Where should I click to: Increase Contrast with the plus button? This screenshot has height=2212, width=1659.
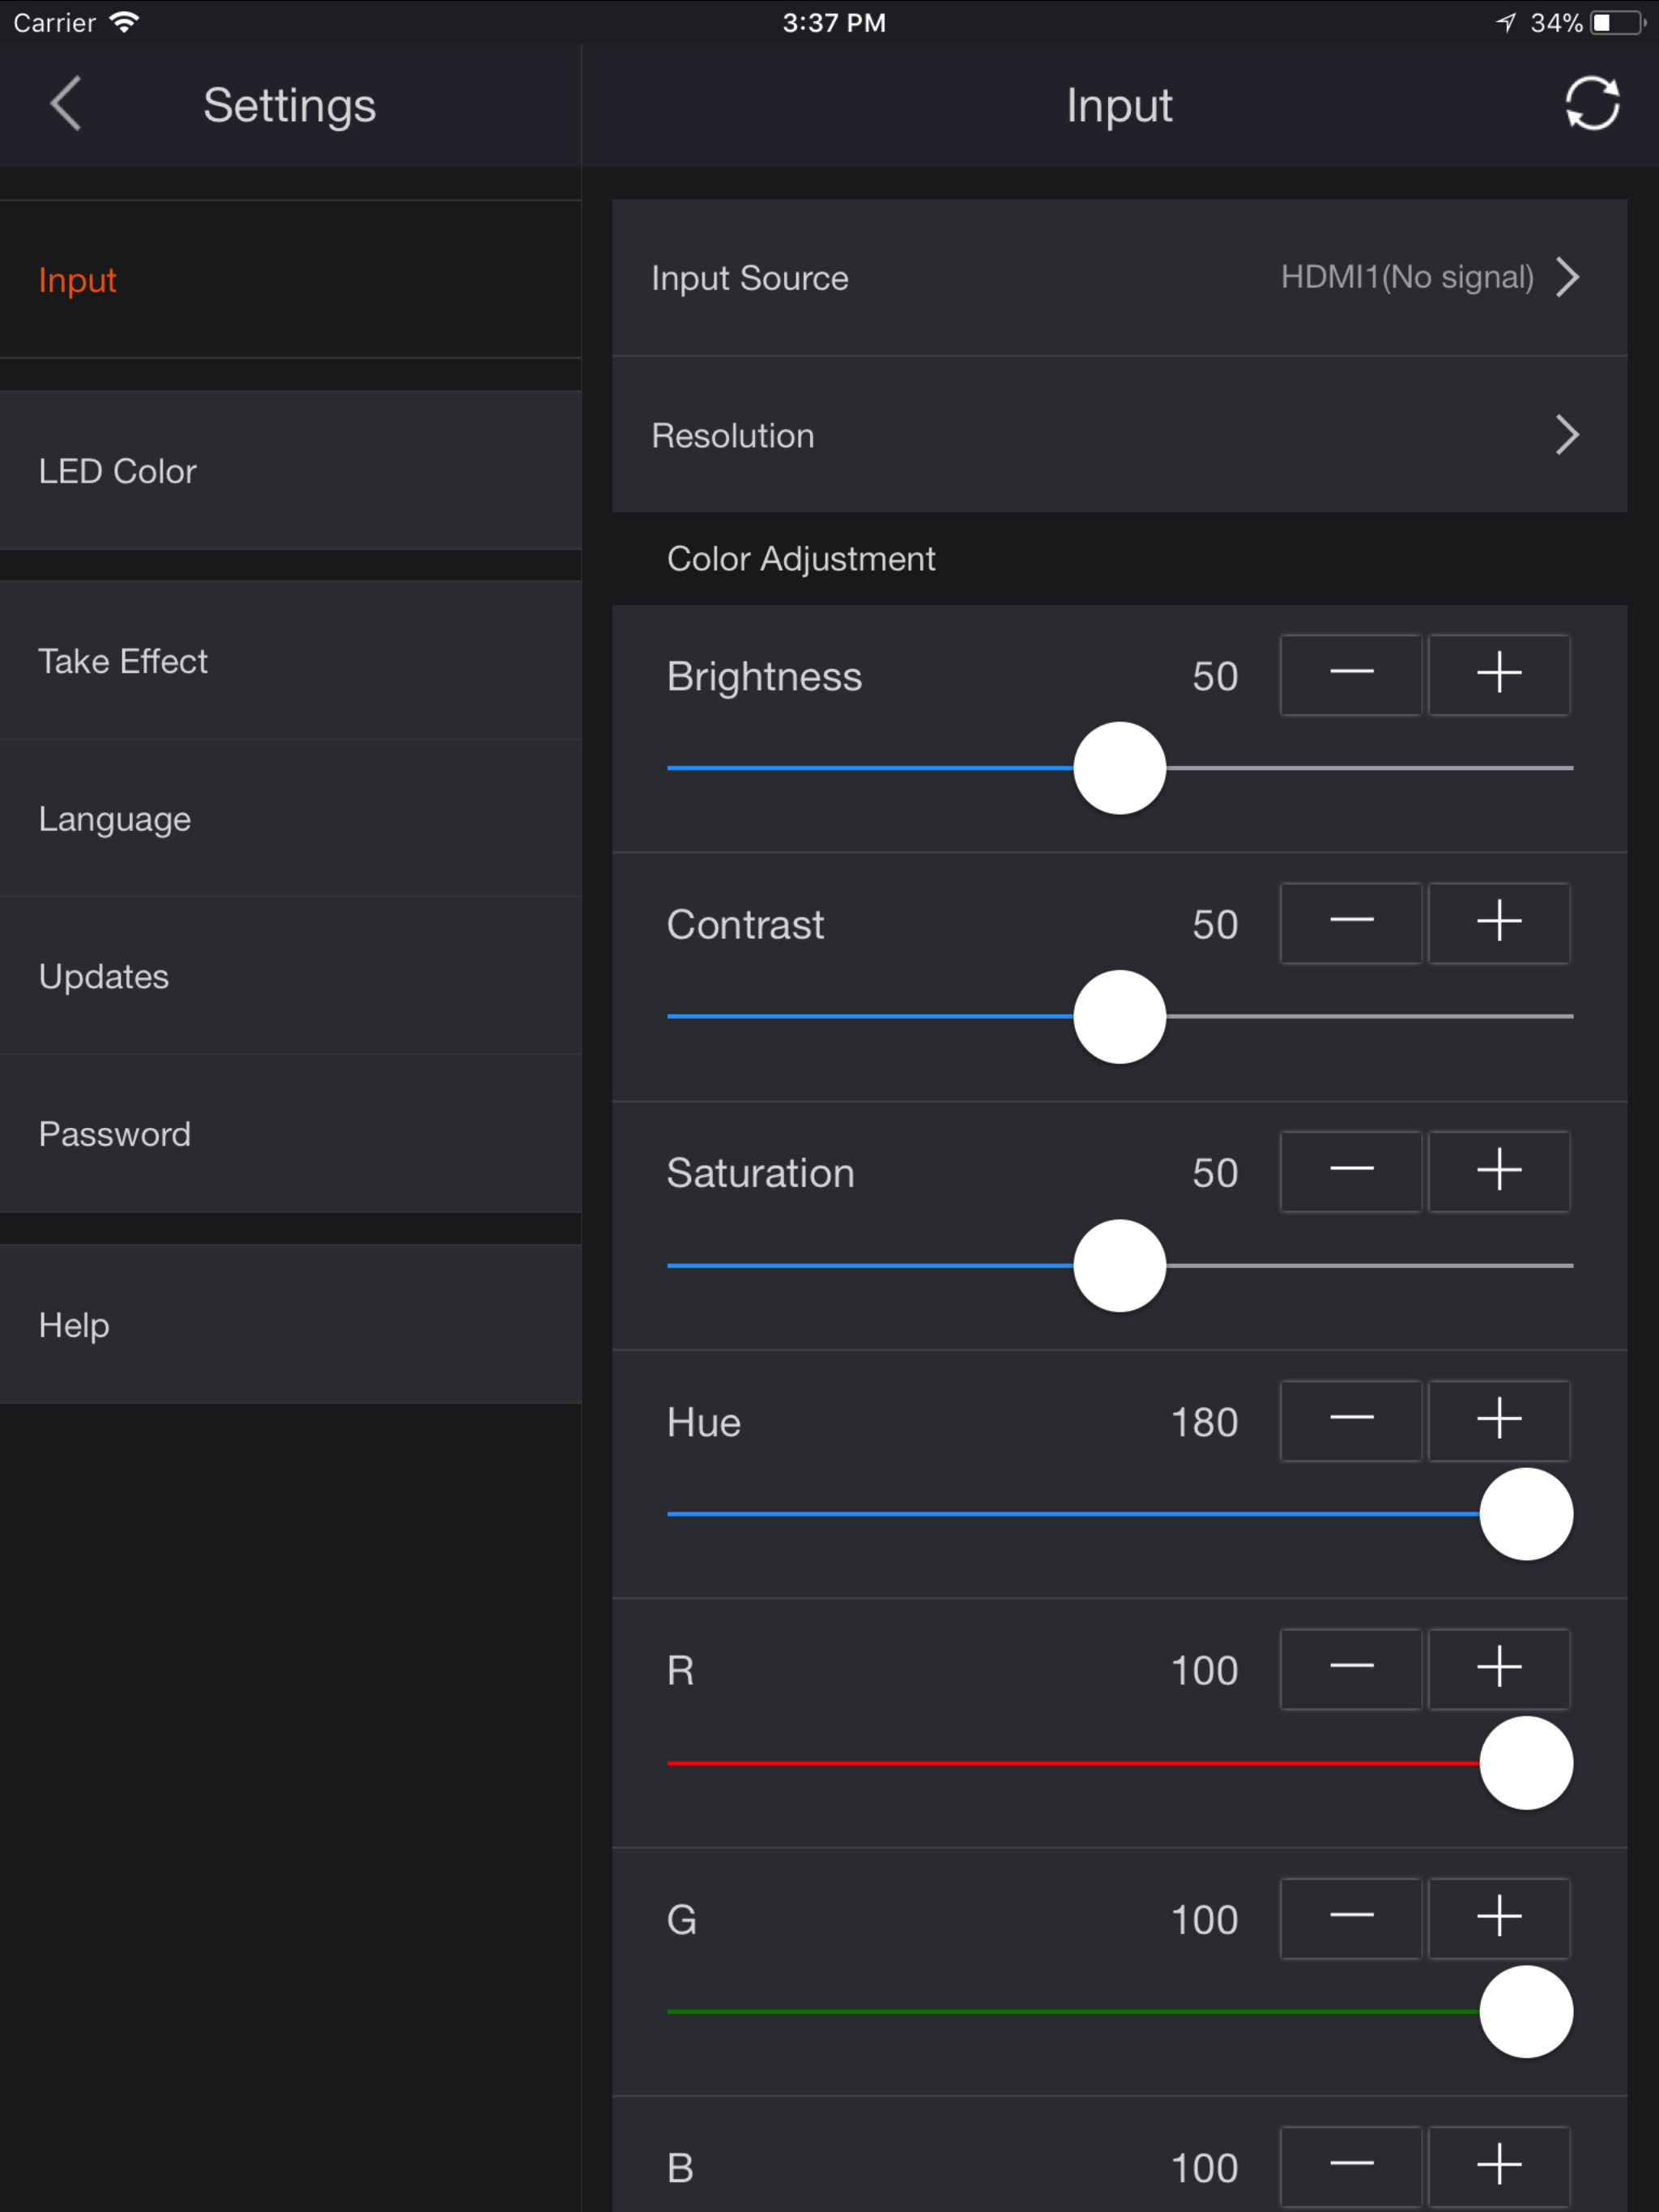[x=1499, y=923]
